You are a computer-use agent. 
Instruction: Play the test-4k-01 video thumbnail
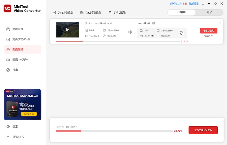68,30
